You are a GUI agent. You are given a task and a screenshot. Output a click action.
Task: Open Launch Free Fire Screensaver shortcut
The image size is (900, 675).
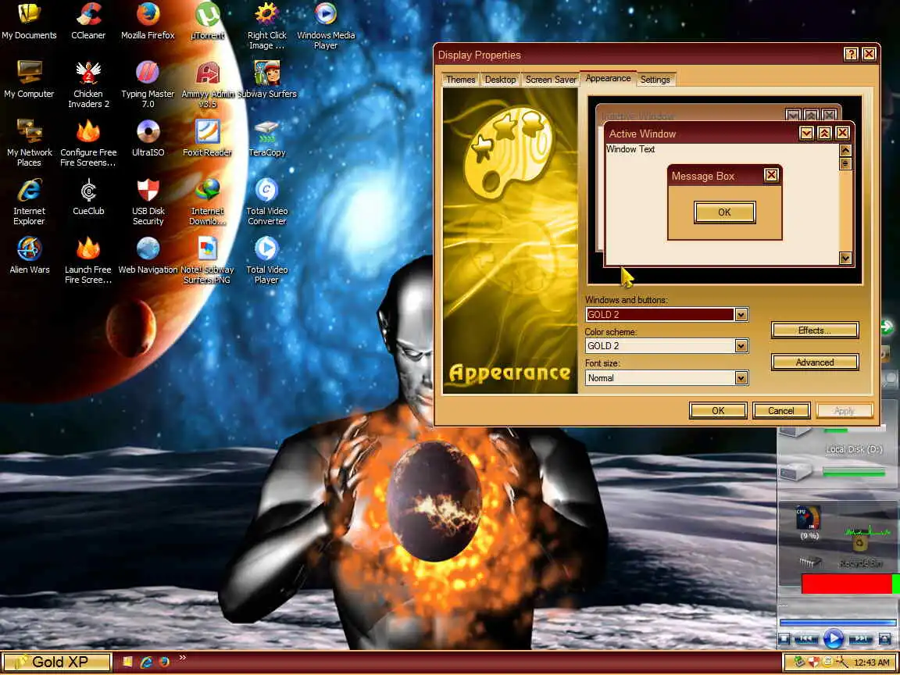pyautogui.click(x=88, y=260)
